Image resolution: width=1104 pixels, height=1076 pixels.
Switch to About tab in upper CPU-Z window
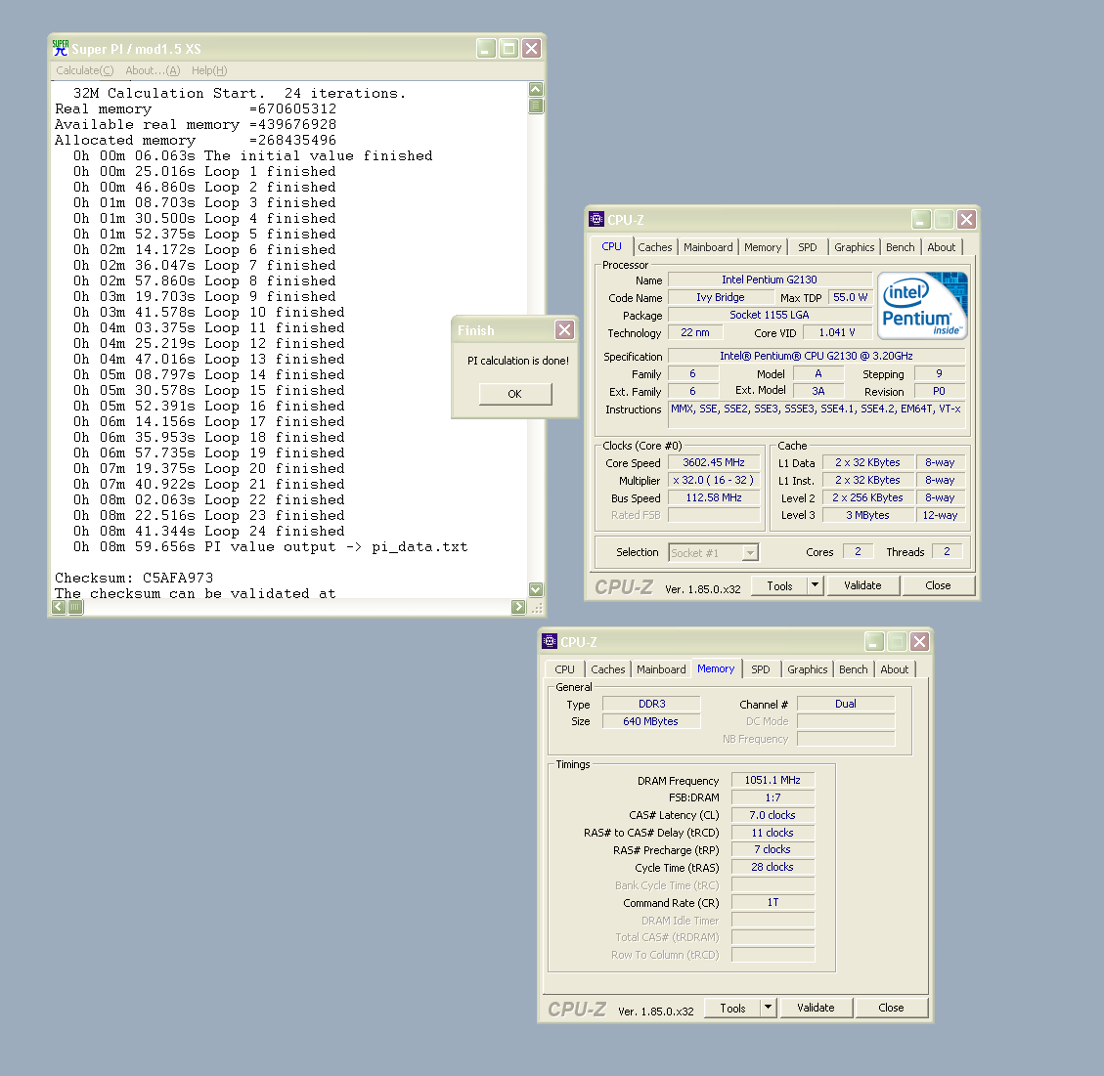[942, 247]
